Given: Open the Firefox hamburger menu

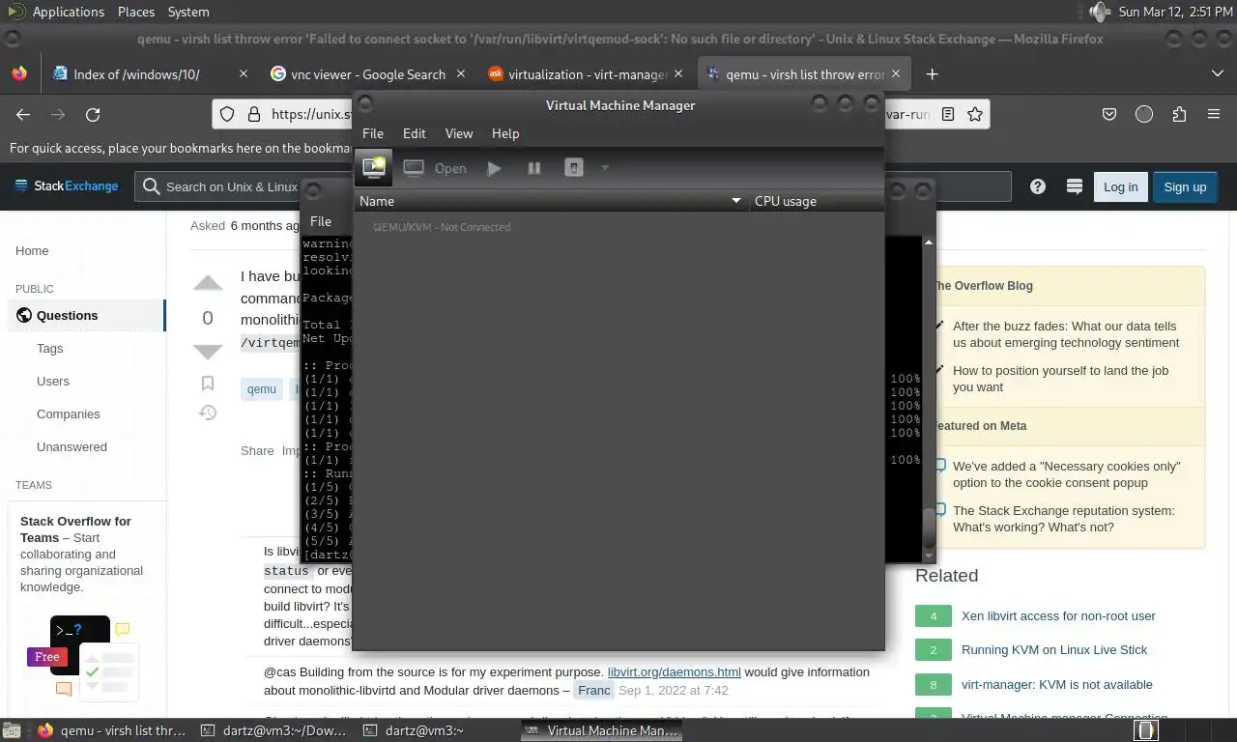Looking at the screenshot, I should 1214,114.
